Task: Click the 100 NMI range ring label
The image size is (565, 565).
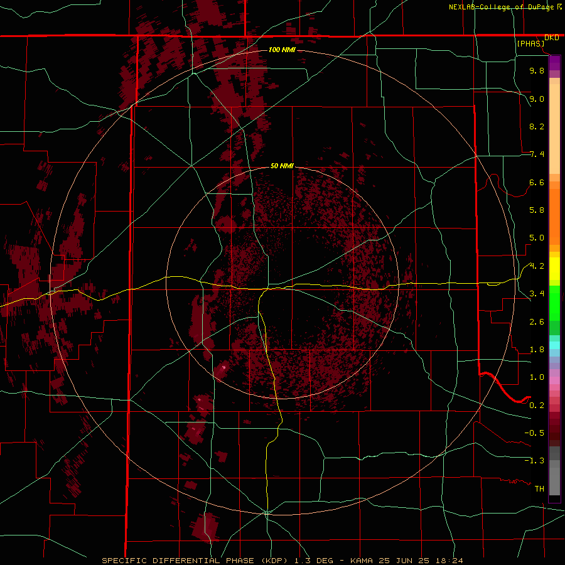Action: pyautogui.click(x=282, y=50)
